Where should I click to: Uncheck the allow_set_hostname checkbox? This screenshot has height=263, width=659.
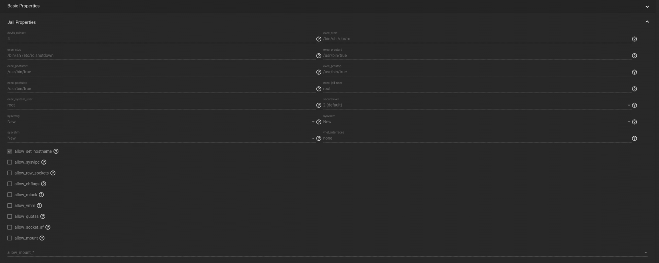pos(10,151)
